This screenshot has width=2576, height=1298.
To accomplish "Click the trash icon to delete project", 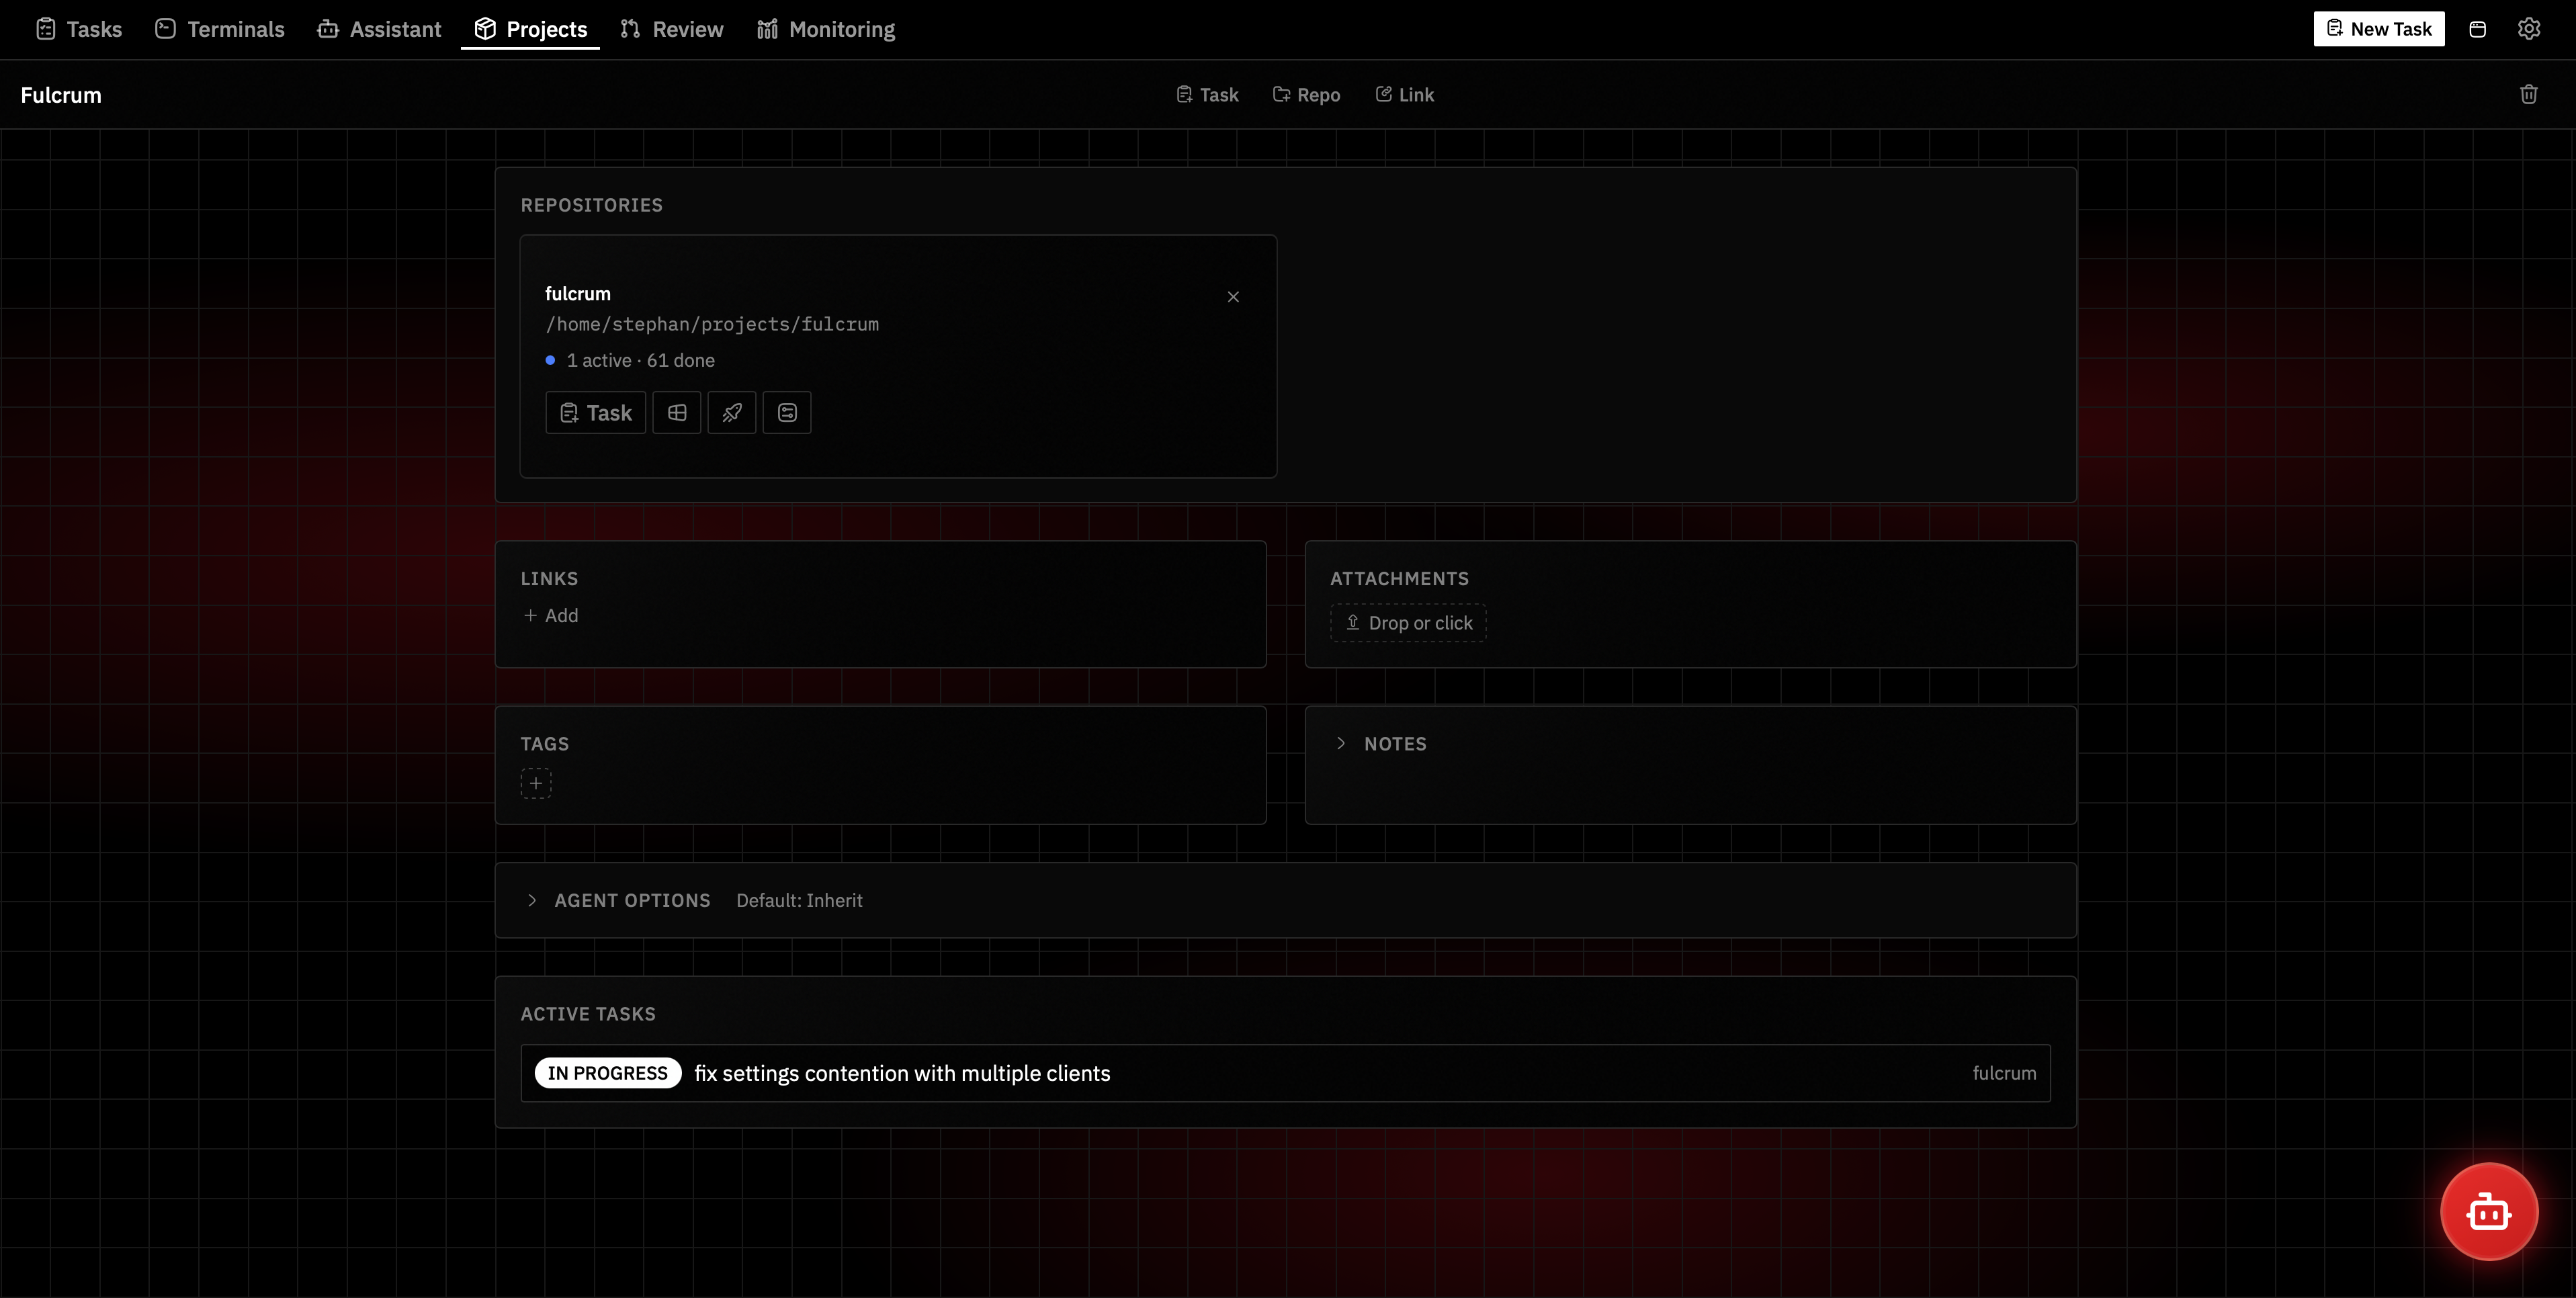I will coord(2528,95).
